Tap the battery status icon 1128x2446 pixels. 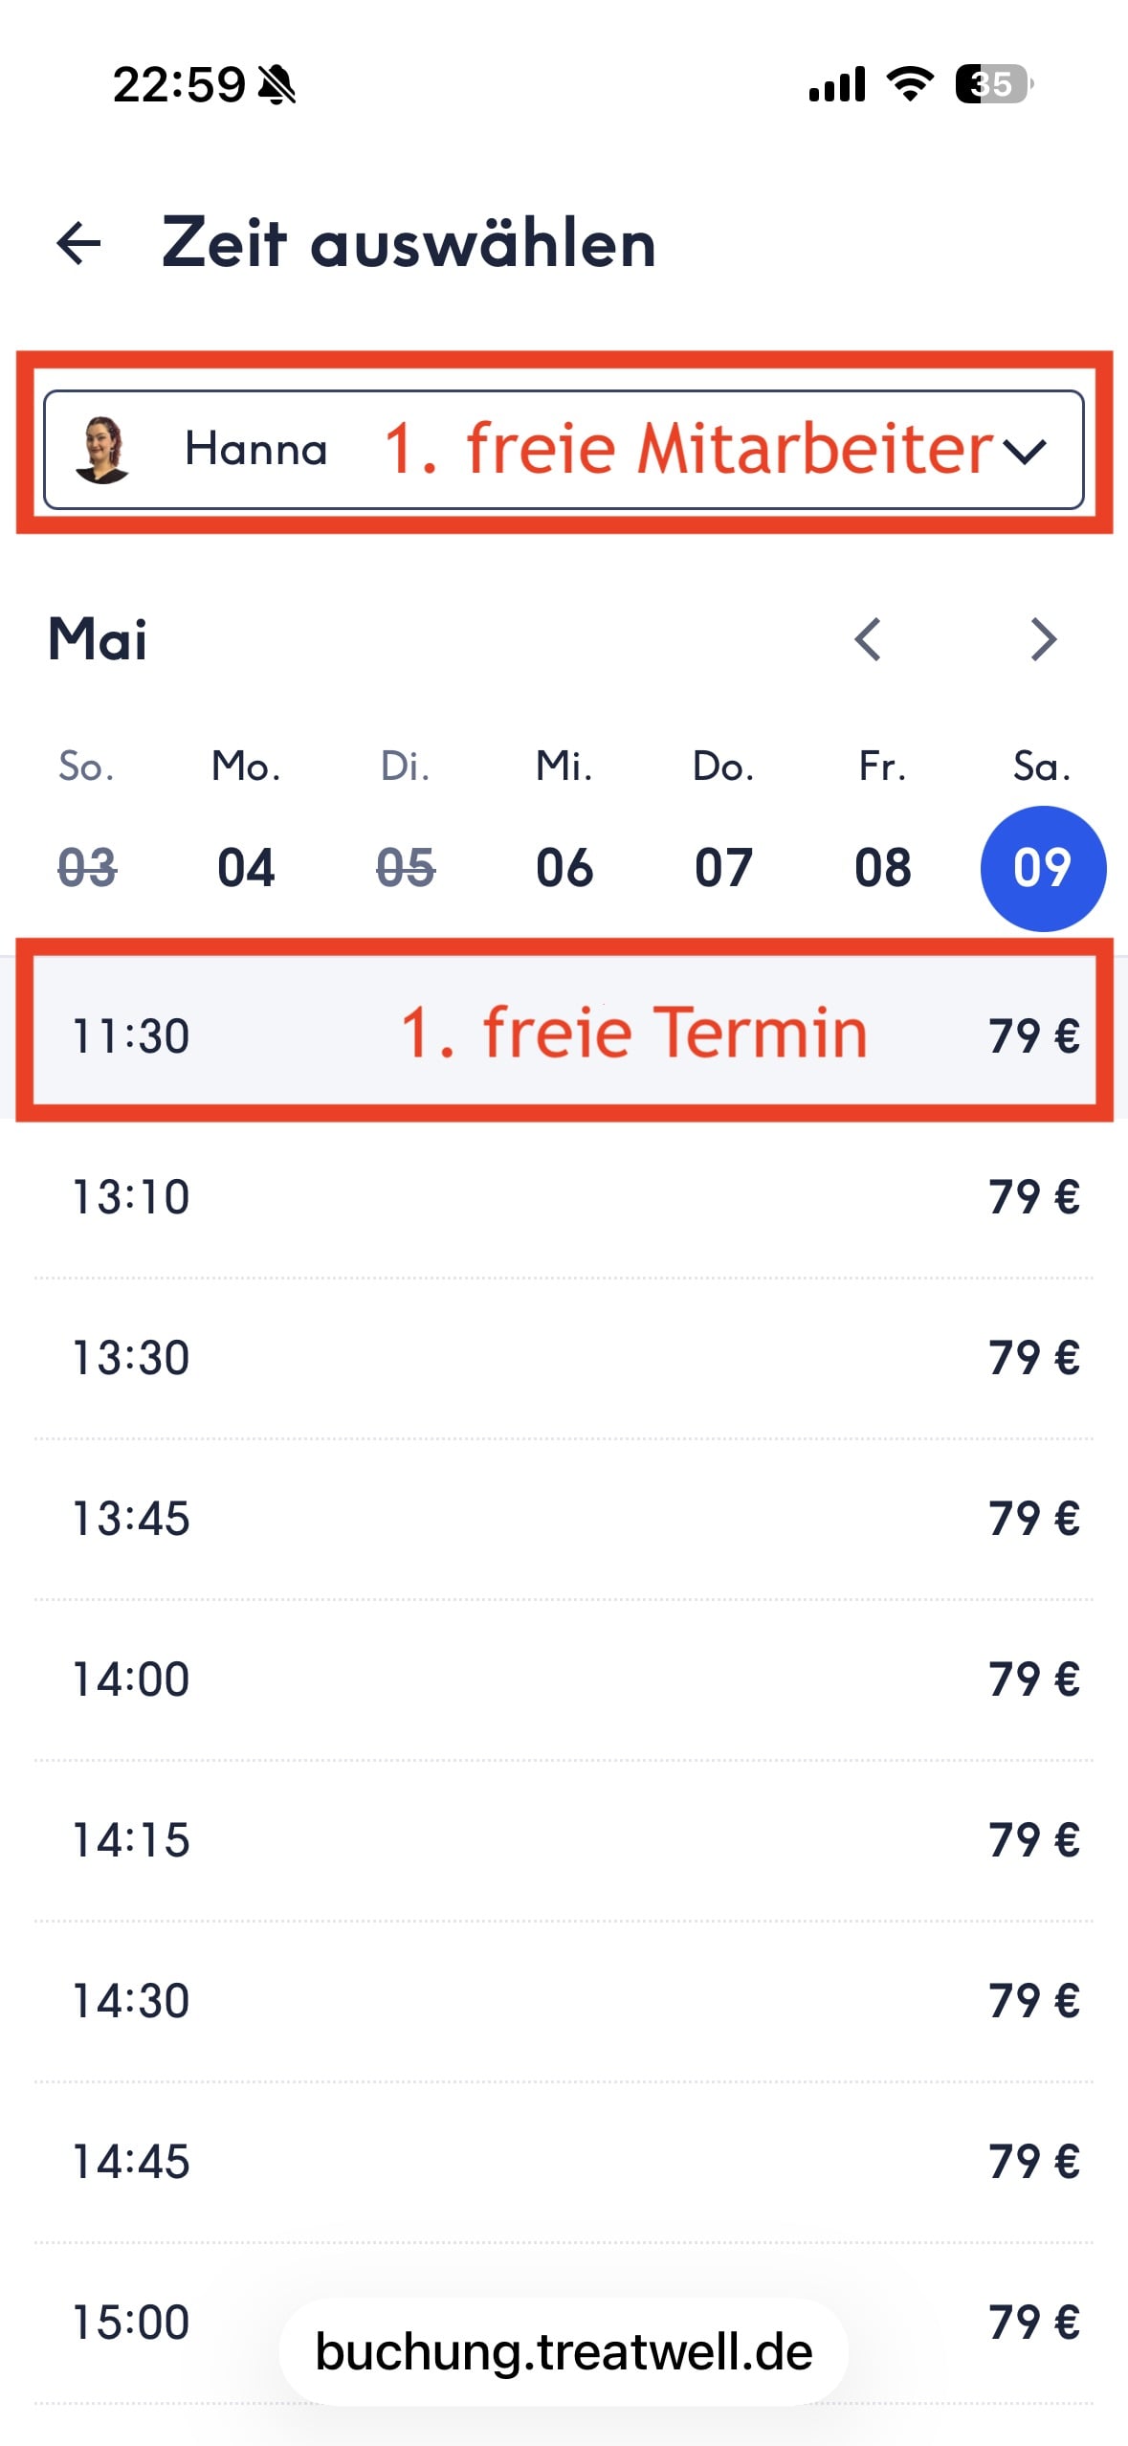[993, 84]
